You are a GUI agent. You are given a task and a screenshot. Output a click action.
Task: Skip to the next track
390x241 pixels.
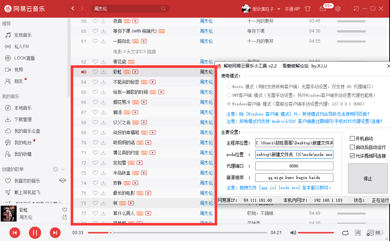tap(55, 233)
